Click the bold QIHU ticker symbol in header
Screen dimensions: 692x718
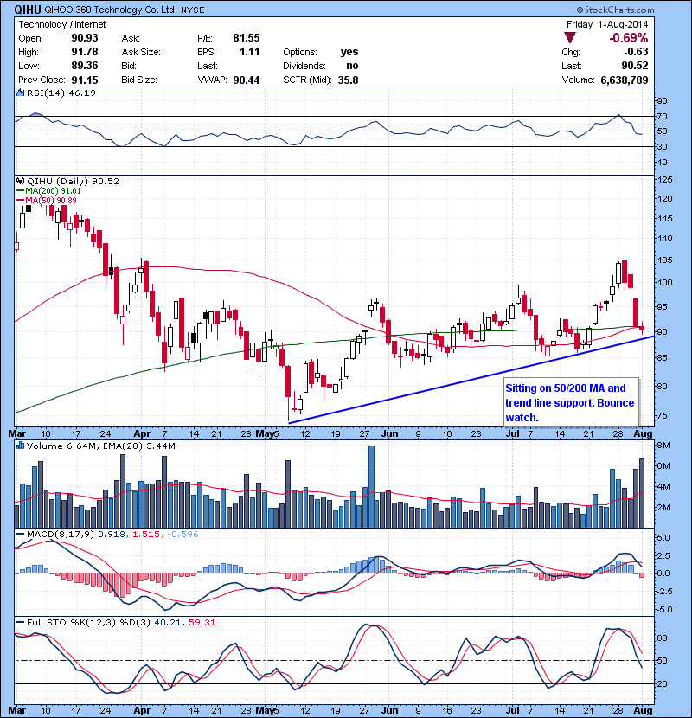[x=28, y=10]
